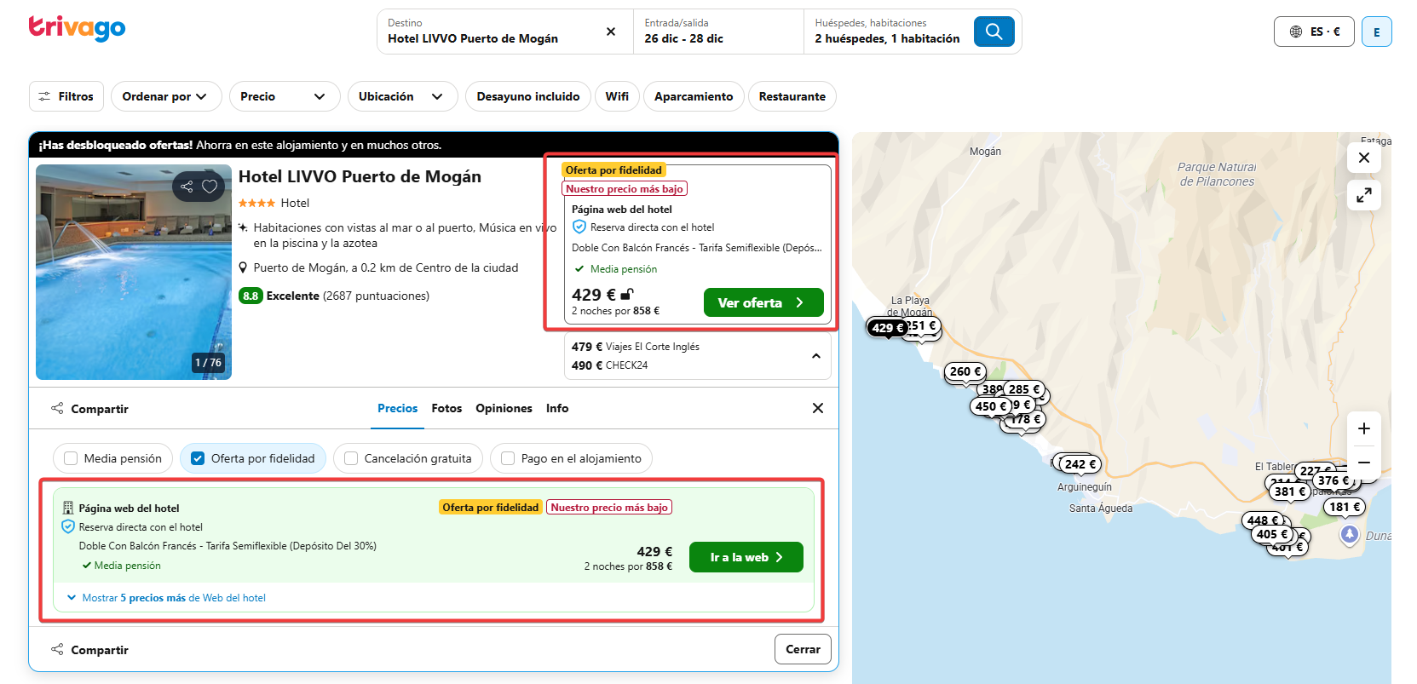Screen dimensions: 1417x684
Task: Click the Hotel LIVVO Puerto de Mogán title
Action: [x=360, y=176]
